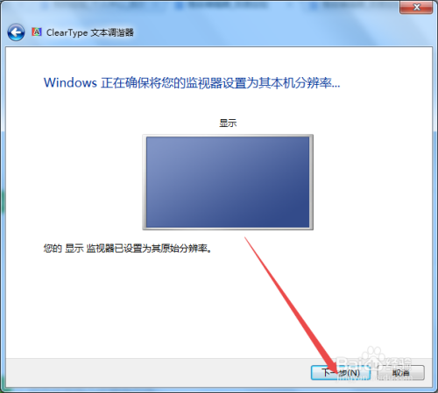
Task: Select the blue monitor preview image
Action: (228, 182)
